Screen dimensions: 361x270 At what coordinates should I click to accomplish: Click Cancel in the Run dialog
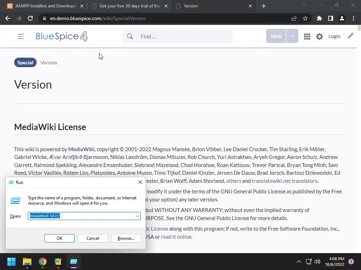point(93,238)
